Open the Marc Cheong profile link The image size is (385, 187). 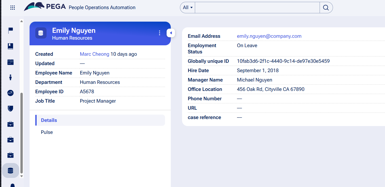click(94, 54)
